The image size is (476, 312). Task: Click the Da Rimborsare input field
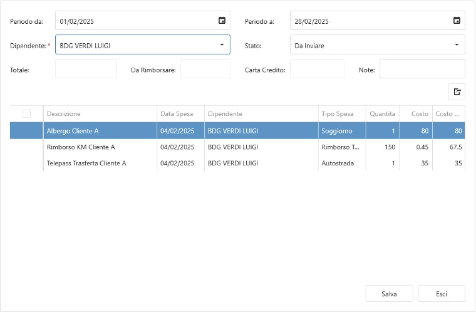[205, 69]
